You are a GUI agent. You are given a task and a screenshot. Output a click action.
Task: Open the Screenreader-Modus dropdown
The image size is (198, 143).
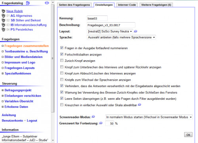pos(149,117)
